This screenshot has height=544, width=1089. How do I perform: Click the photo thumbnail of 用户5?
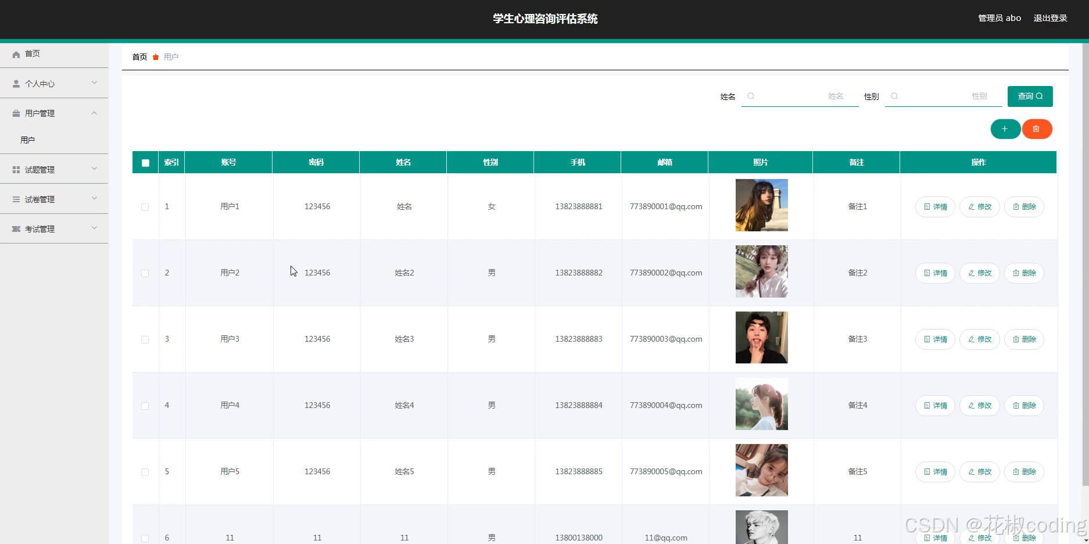pos(761,470)
